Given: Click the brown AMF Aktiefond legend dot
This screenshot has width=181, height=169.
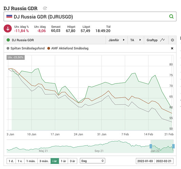Looking at the screenshot, I should pyautogui.click(x=49, y=48).
